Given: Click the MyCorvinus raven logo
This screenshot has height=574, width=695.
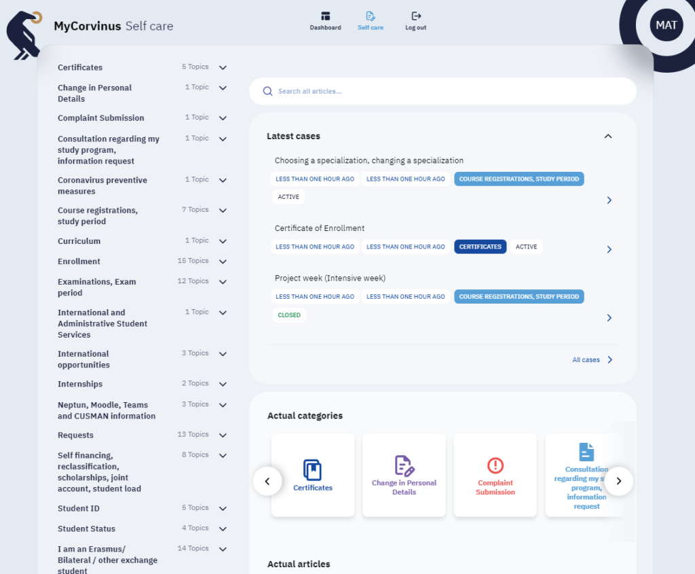Looking at the screenshot, I should [x=24, y=35].
